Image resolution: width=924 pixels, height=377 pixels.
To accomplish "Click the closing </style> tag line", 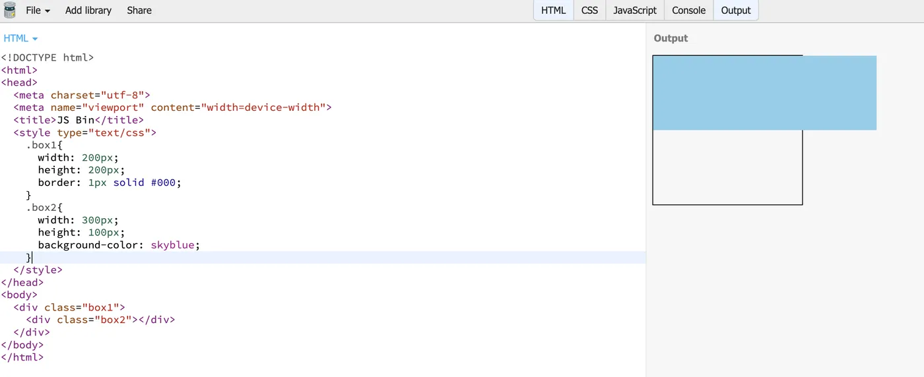I will (x=38, y=270).
